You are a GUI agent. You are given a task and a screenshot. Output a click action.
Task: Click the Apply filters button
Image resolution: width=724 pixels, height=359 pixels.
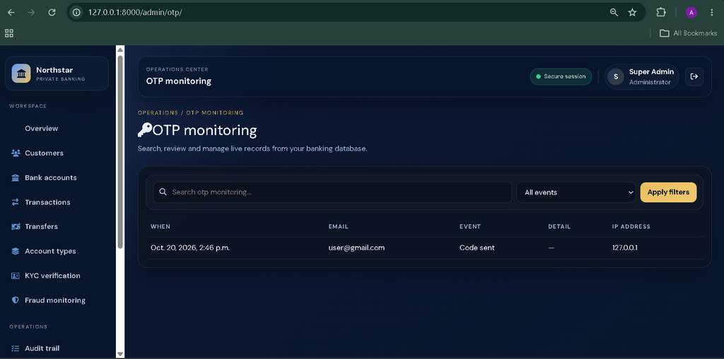668,192
